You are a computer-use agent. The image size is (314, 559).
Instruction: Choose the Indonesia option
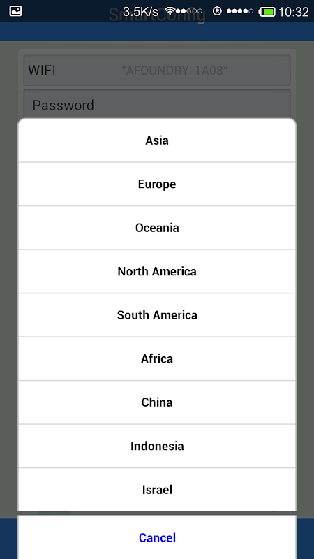tap(157, 446)
